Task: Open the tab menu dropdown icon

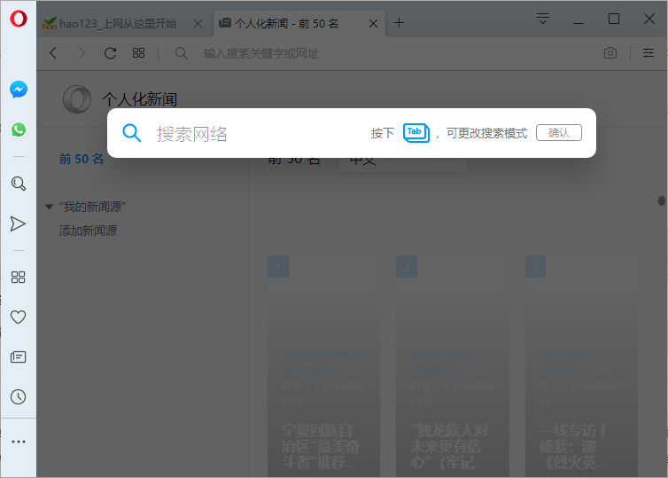Action: click(x=543, y=19)
